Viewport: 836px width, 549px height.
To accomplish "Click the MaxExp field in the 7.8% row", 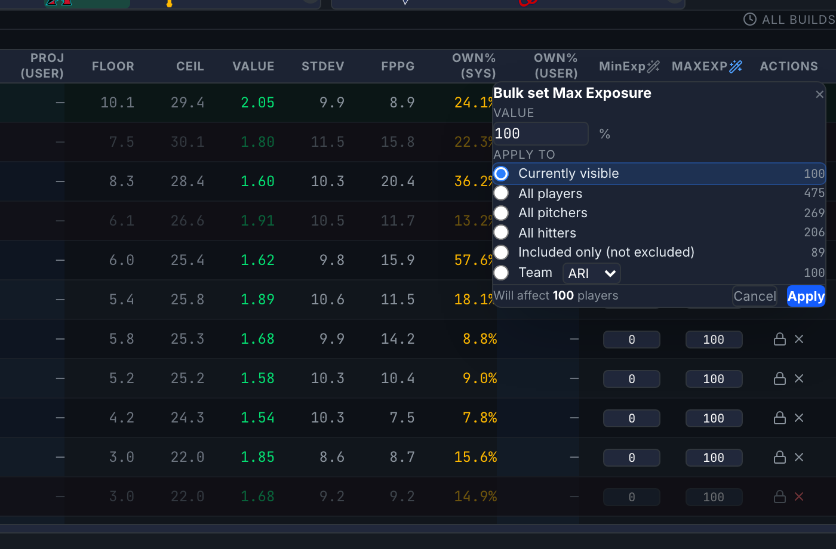I will 714,418.
